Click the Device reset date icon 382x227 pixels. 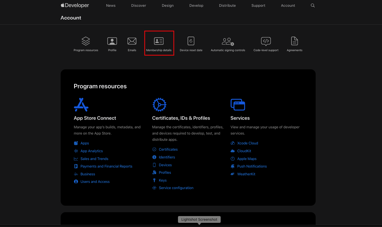point(191,41)
